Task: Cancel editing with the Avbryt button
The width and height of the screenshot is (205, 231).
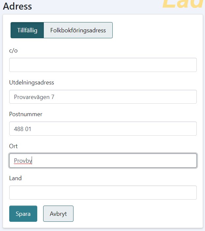Action: (x=58, y=214)
